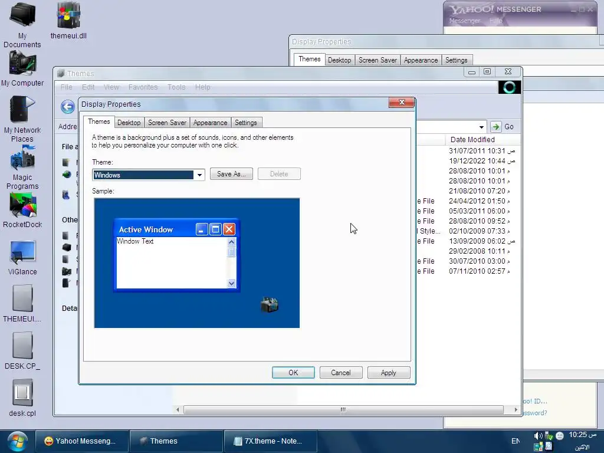Open the Yahoo! Messenger taskbar button

coord(81,441)
